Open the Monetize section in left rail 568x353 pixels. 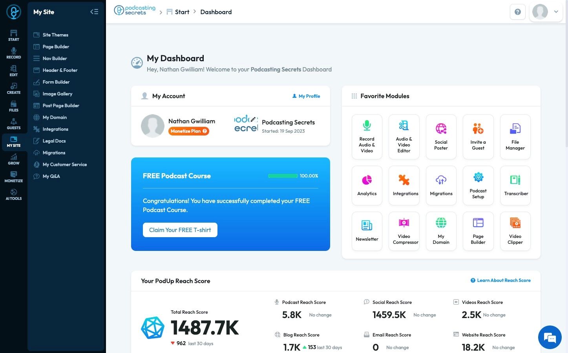(14, 177)
